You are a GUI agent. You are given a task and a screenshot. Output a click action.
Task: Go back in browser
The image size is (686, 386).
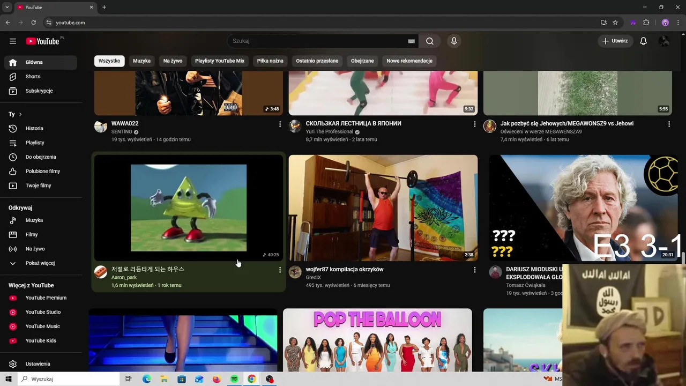pyautogui.click(x=8, y=23)
